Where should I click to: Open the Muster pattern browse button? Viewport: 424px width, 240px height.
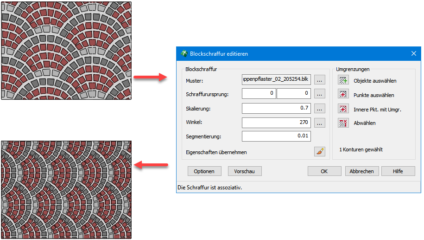[x=320, y=79]
